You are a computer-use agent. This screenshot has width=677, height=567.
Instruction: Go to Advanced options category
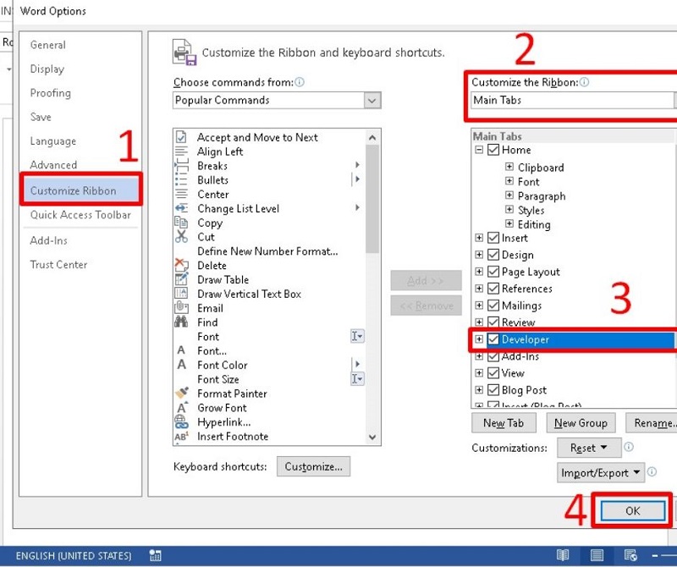(x=53, y=165)
